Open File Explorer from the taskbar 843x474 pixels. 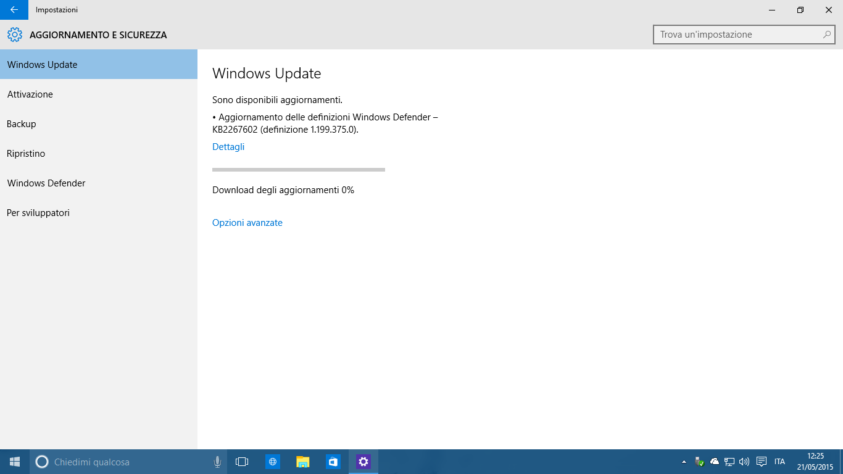coord(303,462)
